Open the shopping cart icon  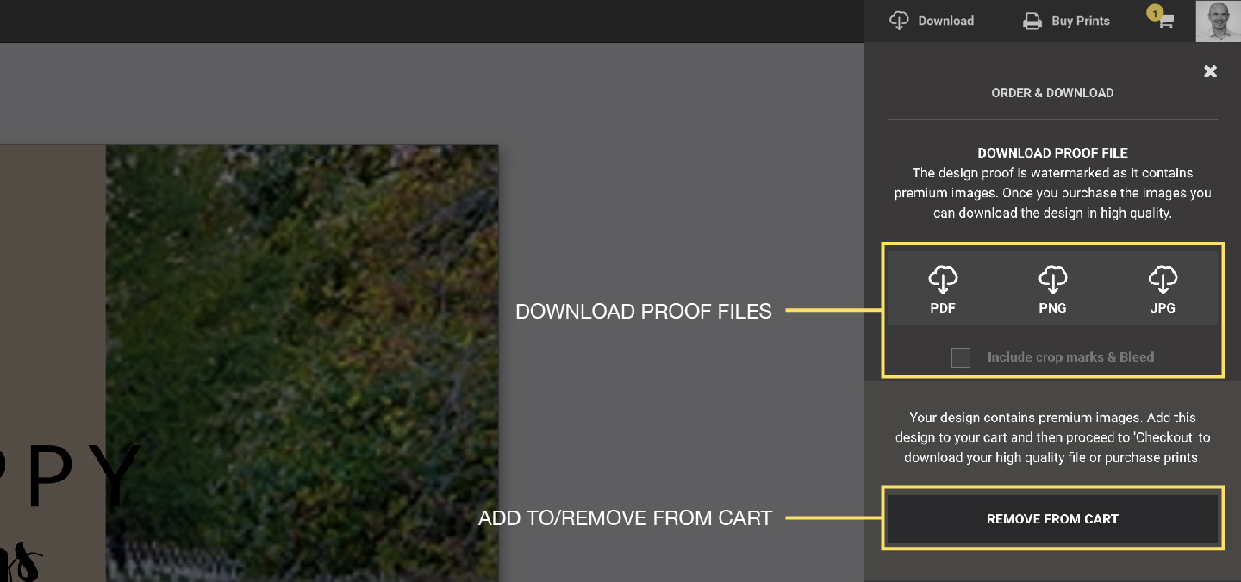pos(1166,23)
